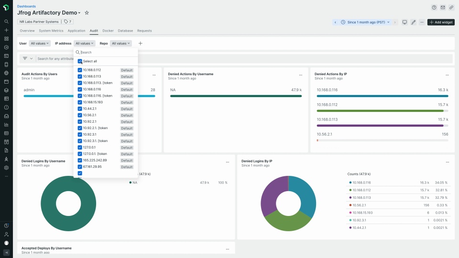This screenshot has width=459, height=258.
Task: Click the Add widget button
Action: 441,22
